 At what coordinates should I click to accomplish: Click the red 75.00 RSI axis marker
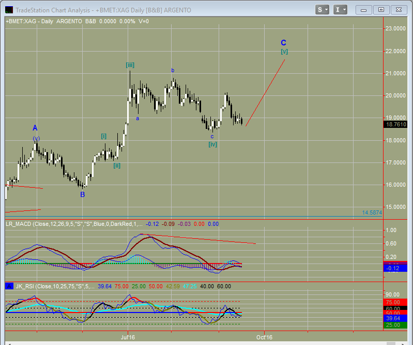pyautogui.click(x=395, y=302)
